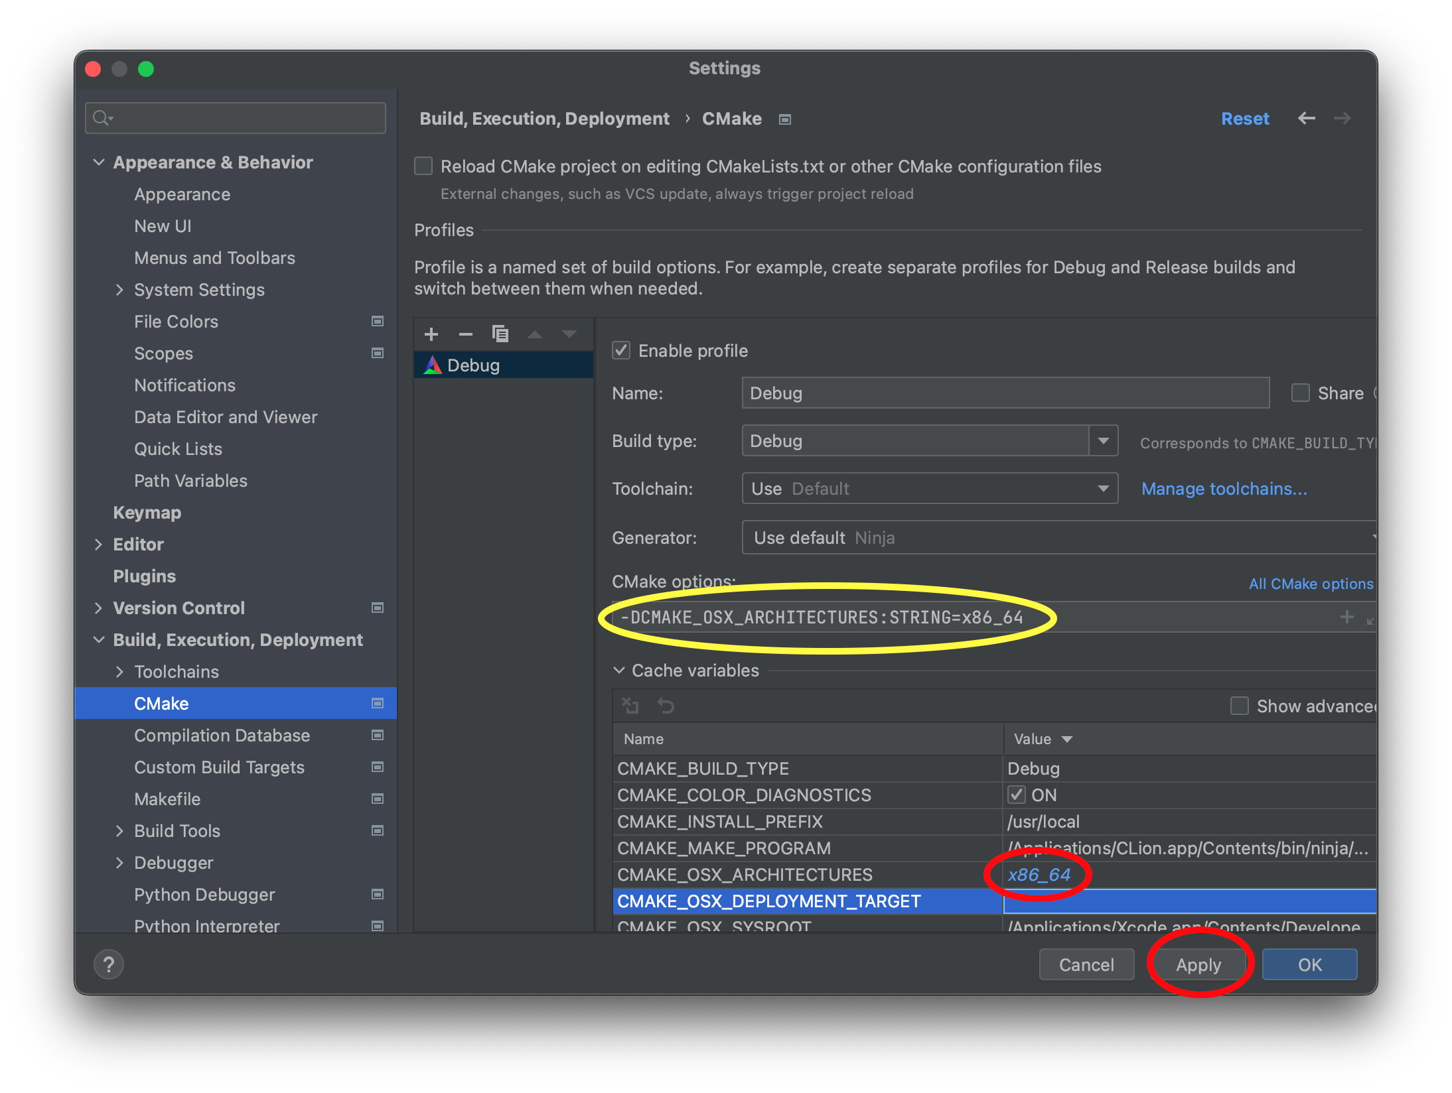Open the Plugins settings page
The image size is (1452, 1093).
[x=144, y=576]
